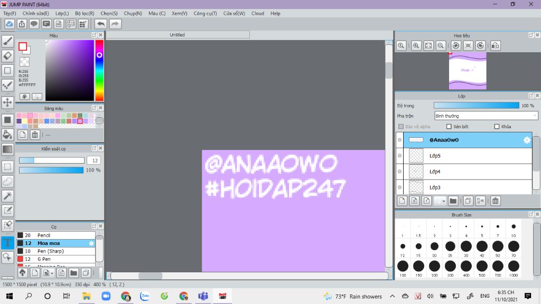Rotate canvas right in navigator
Screen dimensions: 541x304
tap(481, 45)
